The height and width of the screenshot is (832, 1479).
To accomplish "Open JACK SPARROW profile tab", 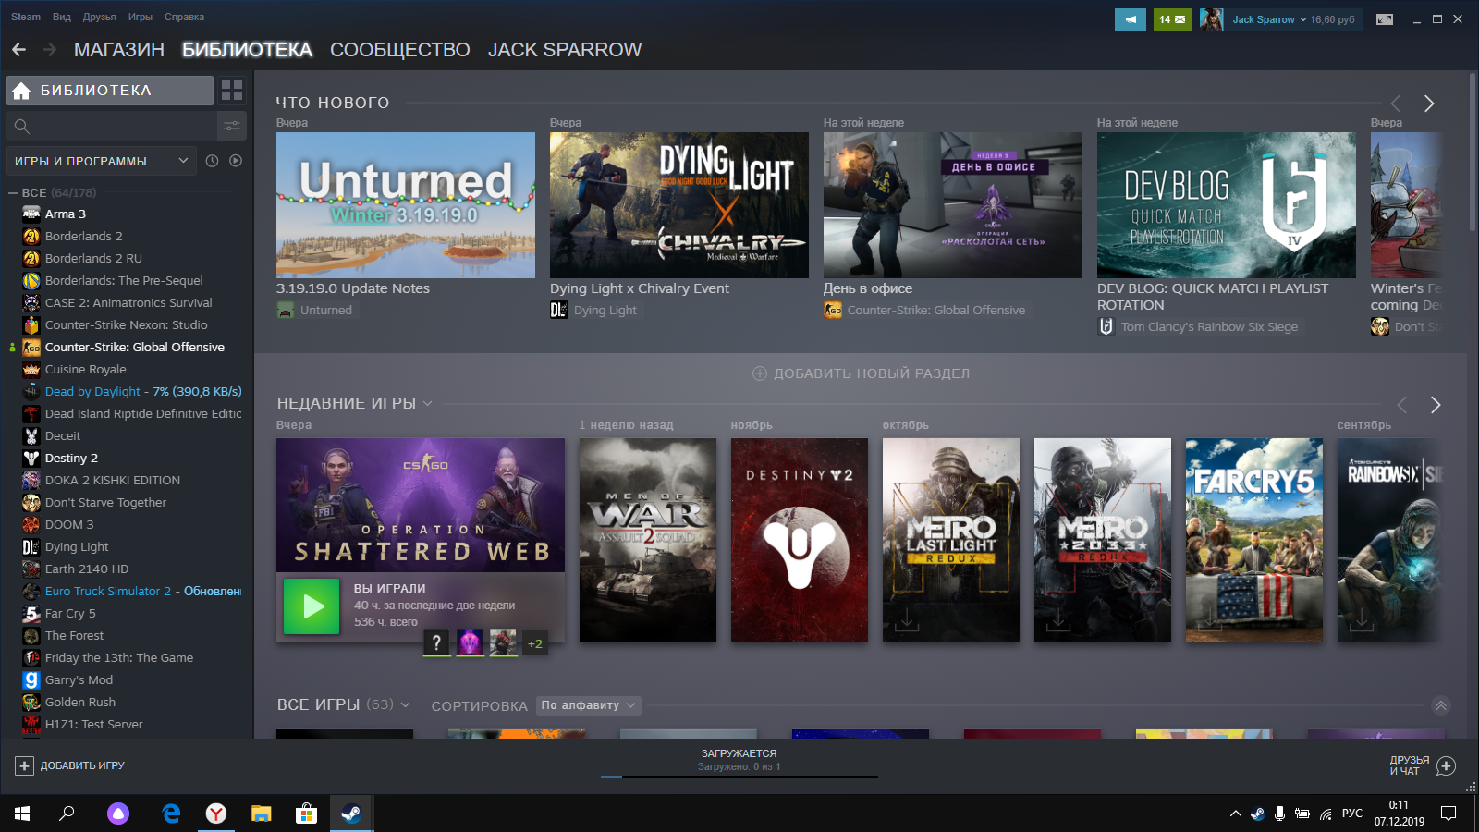I will [x=565, y=50].
